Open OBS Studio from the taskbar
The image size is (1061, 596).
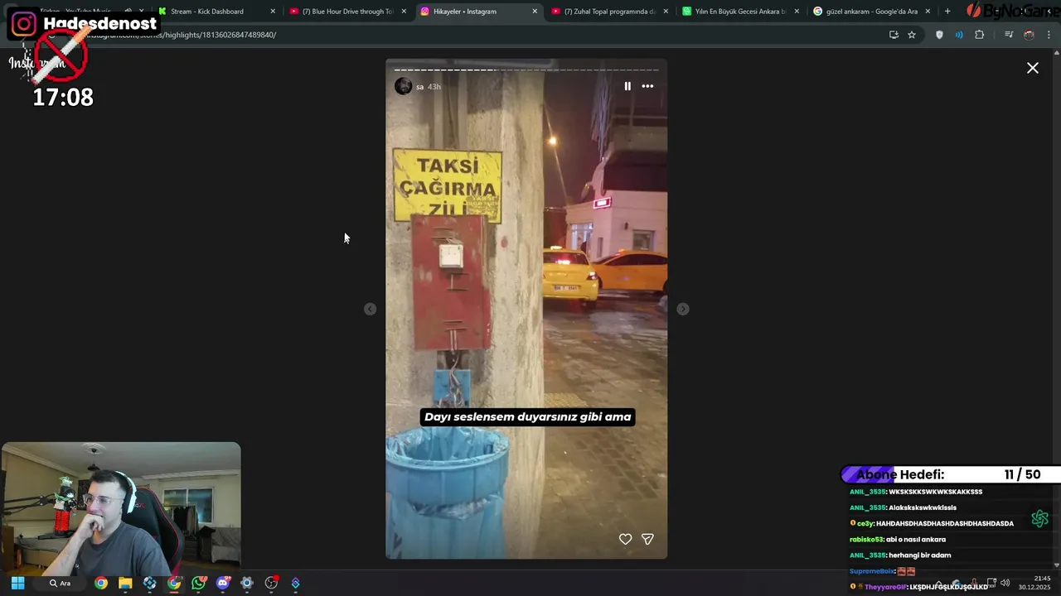pos(271,583)
